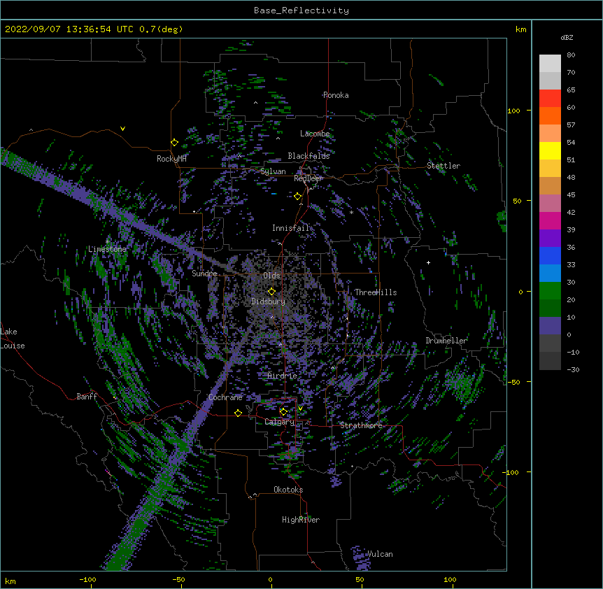This screenshot has height=589, width=603.
Task: Click the Lacombe city label
Action: (315, 134)
